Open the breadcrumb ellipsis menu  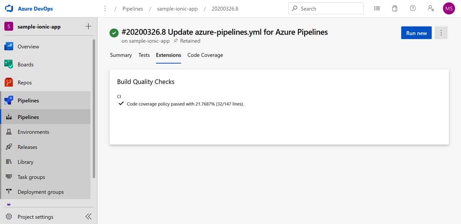coord(105,8)
